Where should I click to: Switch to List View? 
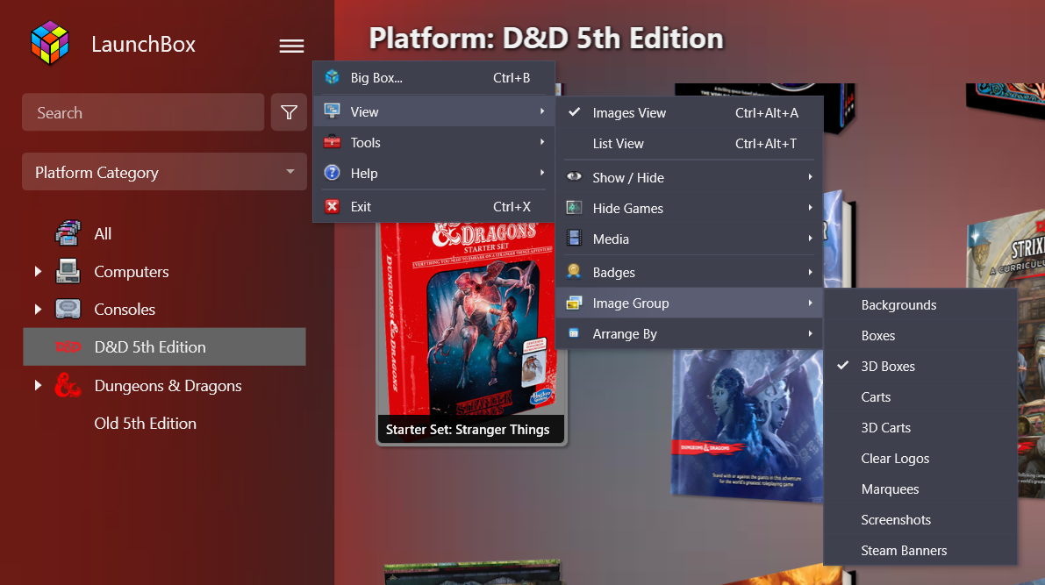point(689,143)
